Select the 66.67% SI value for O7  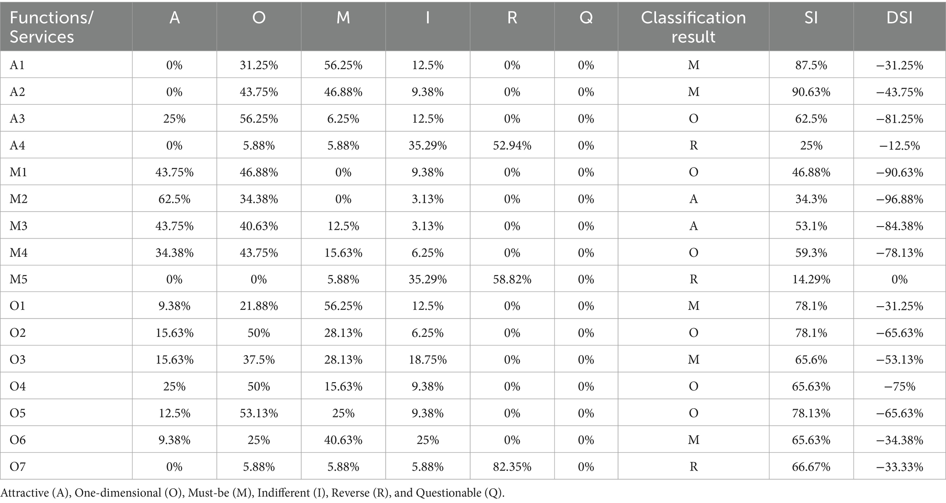coord(811,467)
